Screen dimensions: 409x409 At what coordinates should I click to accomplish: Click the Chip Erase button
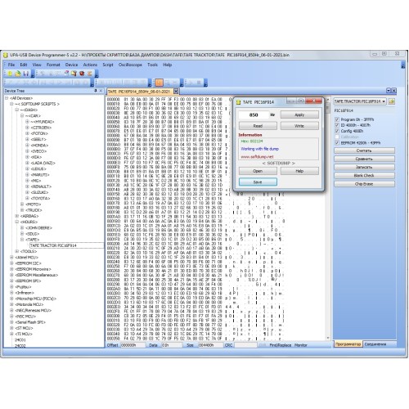tap(364, 184)
